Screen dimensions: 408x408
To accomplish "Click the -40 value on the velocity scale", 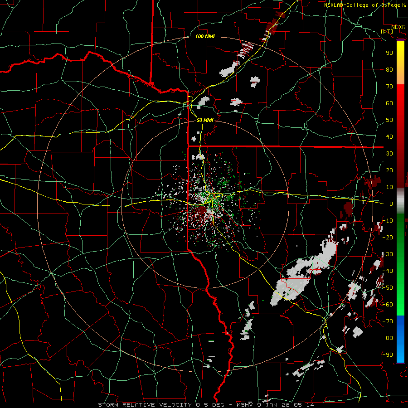I will (388, 271).
